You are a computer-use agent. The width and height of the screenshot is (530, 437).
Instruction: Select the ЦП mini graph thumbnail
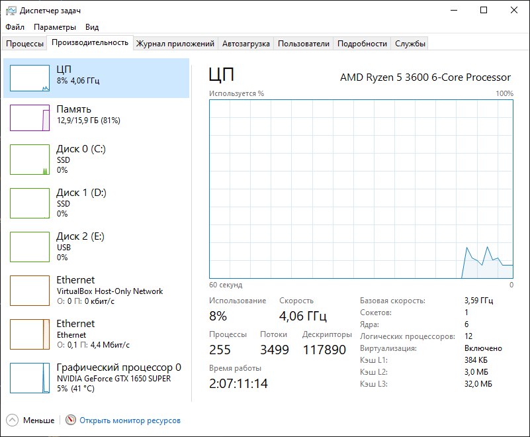30,78
